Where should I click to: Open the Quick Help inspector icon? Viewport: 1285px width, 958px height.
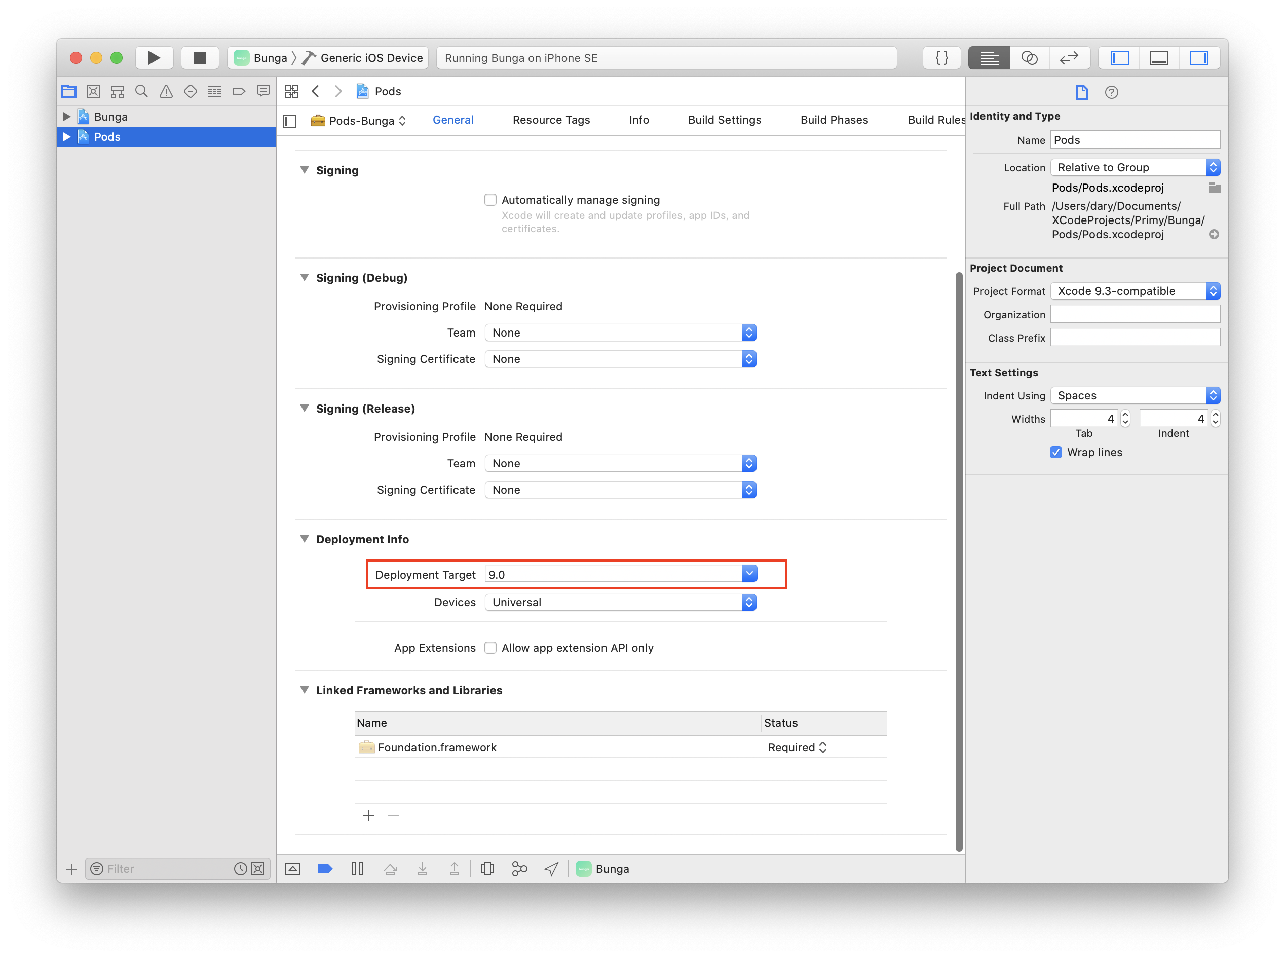coord(1111,92)
